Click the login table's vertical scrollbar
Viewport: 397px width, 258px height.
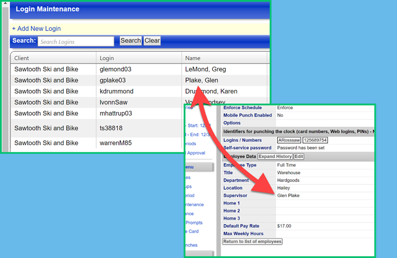click(6, 100)
